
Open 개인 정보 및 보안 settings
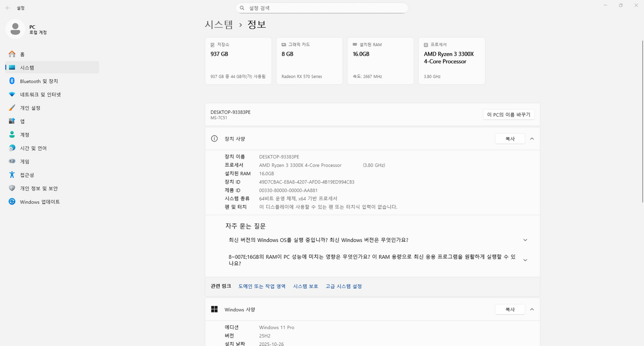tap(42, 188)
